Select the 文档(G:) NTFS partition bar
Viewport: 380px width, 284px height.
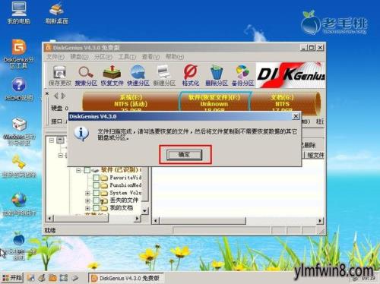click(283, 103)
